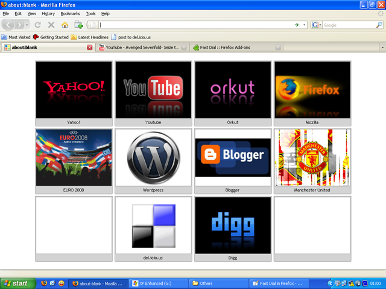Screen dimensions: 386x289
Task: Click the smiley face quick launch icon
Action: point(62,283)
